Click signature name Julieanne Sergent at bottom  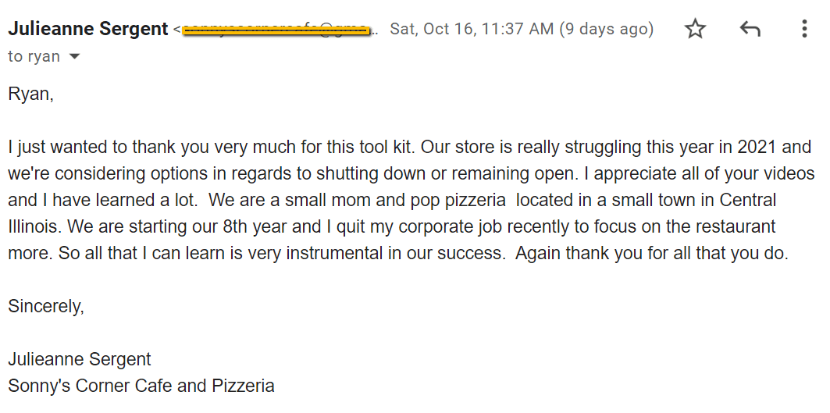pos(80,359)
